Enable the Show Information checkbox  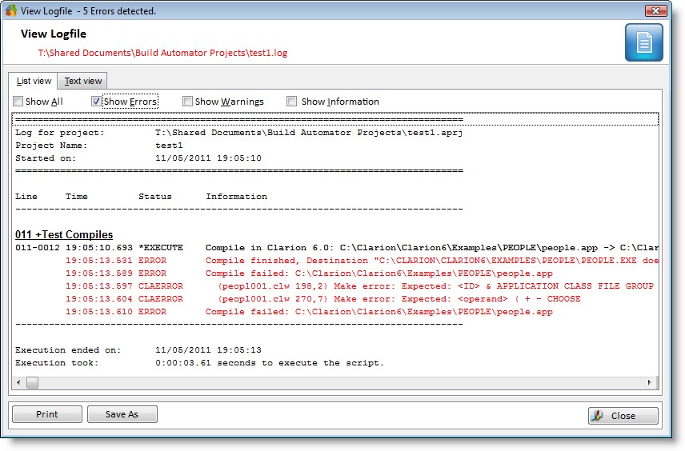coord(291,102)
